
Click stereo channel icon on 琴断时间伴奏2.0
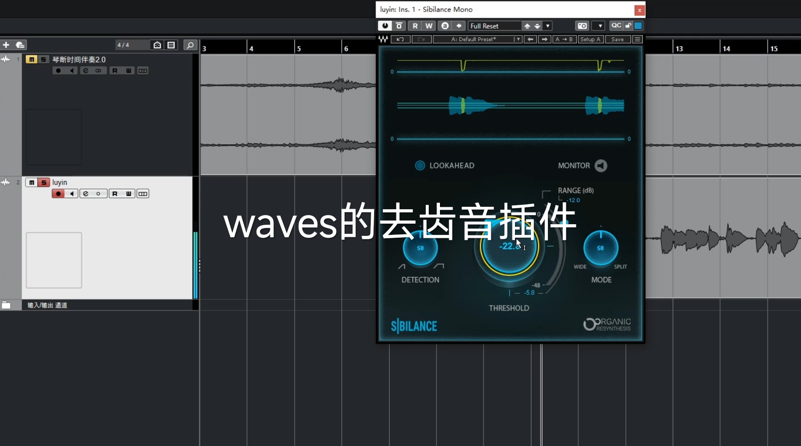pyautogui.click(x=99, y=71)
